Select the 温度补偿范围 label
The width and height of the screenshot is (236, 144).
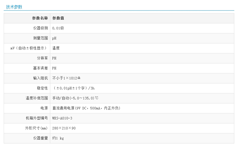coord(37,98)
